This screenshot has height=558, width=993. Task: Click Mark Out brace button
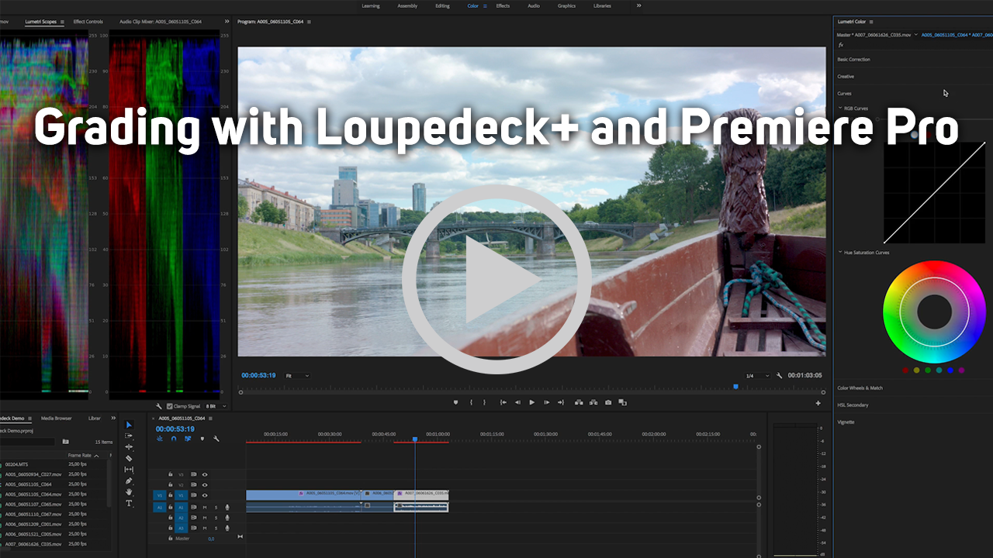[484, 402]
